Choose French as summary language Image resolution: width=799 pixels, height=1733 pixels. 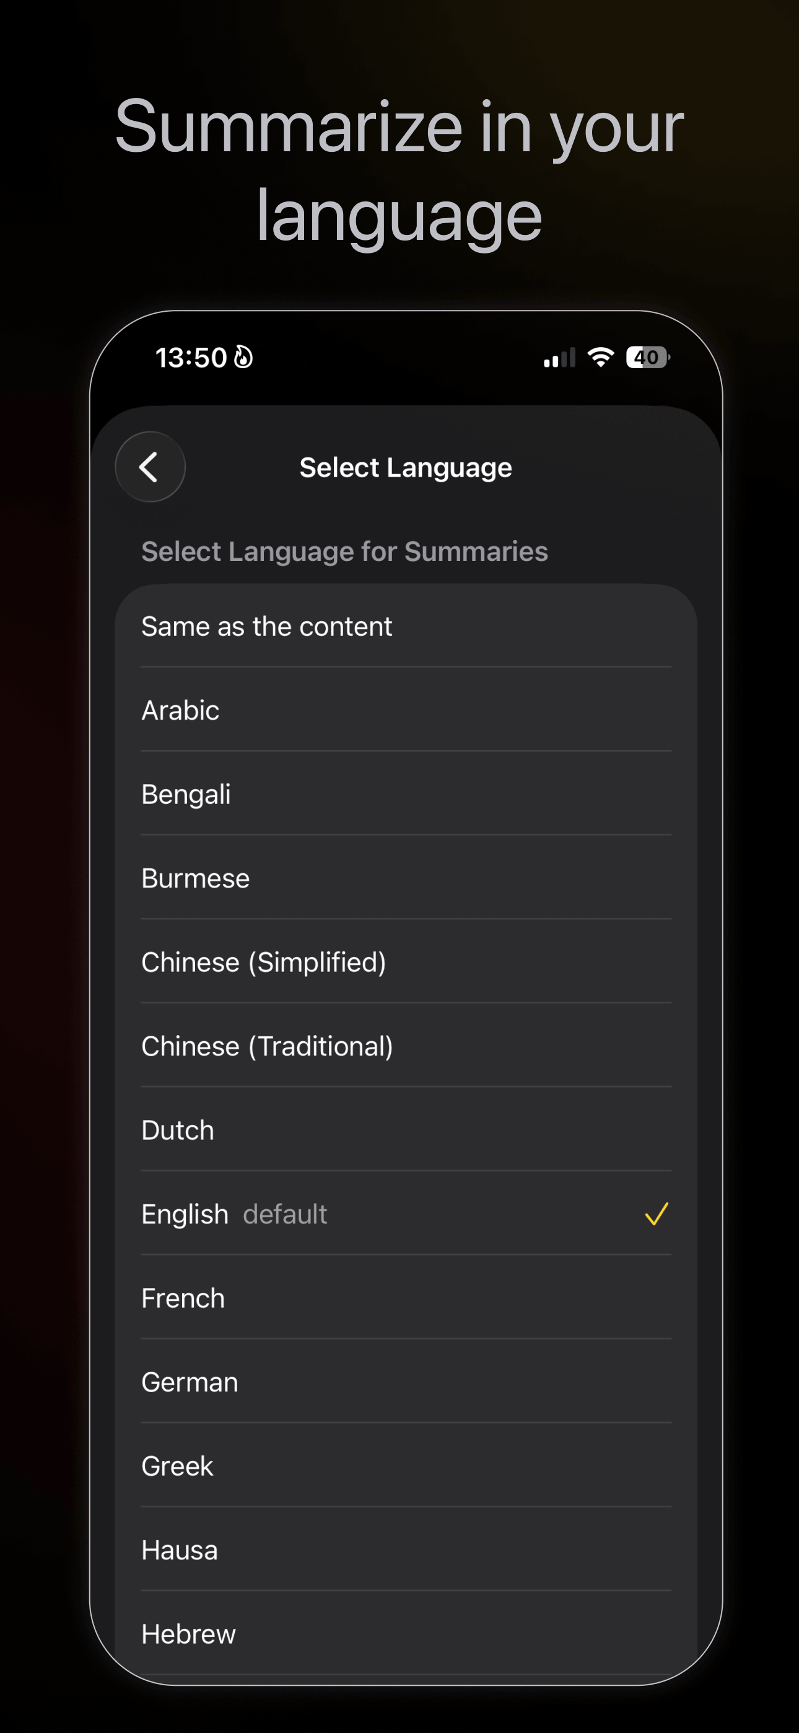point(182,1298)
